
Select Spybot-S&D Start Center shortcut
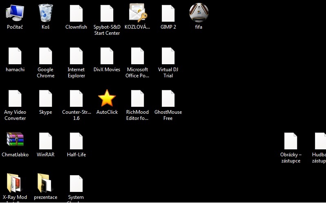[107, 14]
